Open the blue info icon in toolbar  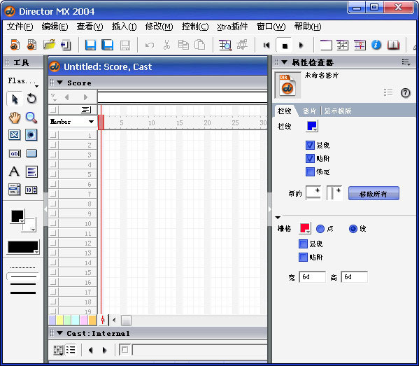[x=376, y=45]
